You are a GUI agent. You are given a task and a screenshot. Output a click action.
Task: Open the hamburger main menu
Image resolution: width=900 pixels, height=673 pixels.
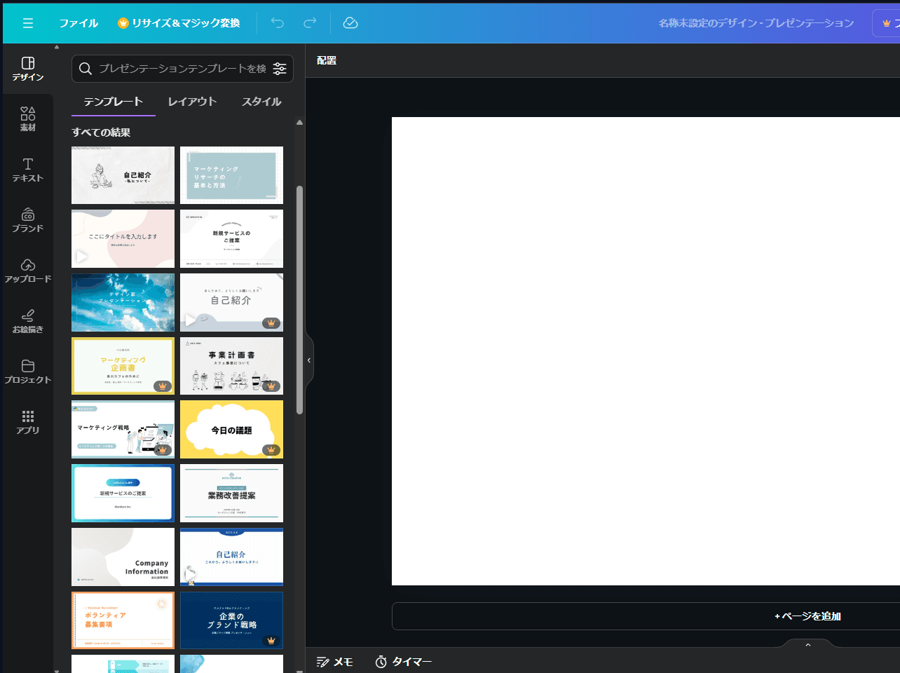pyautogui.click(x=28, y=23)
